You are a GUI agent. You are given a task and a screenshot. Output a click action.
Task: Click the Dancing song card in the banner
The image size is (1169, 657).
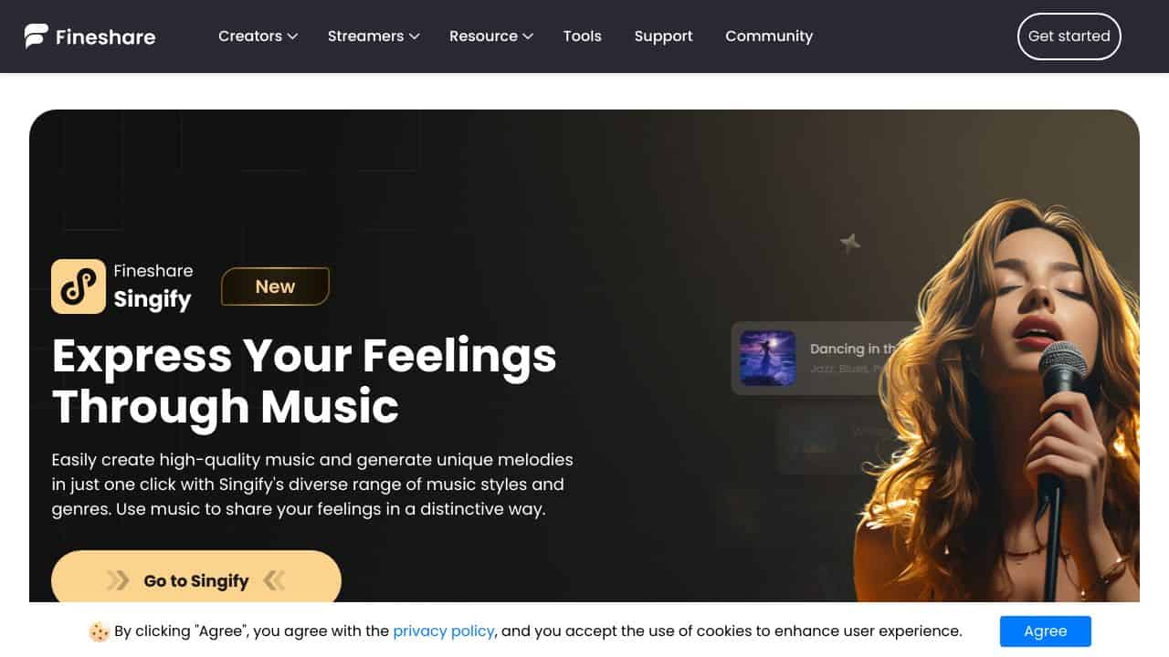tap(822, 358)
